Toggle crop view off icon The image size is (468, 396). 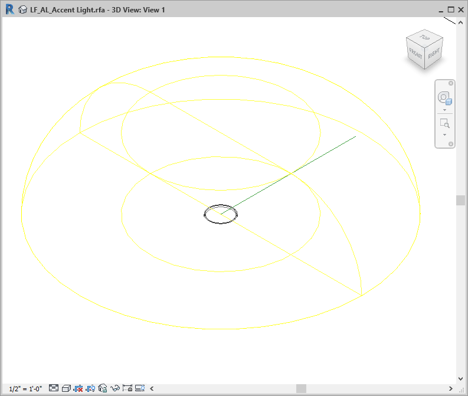(x=78, y=388)
